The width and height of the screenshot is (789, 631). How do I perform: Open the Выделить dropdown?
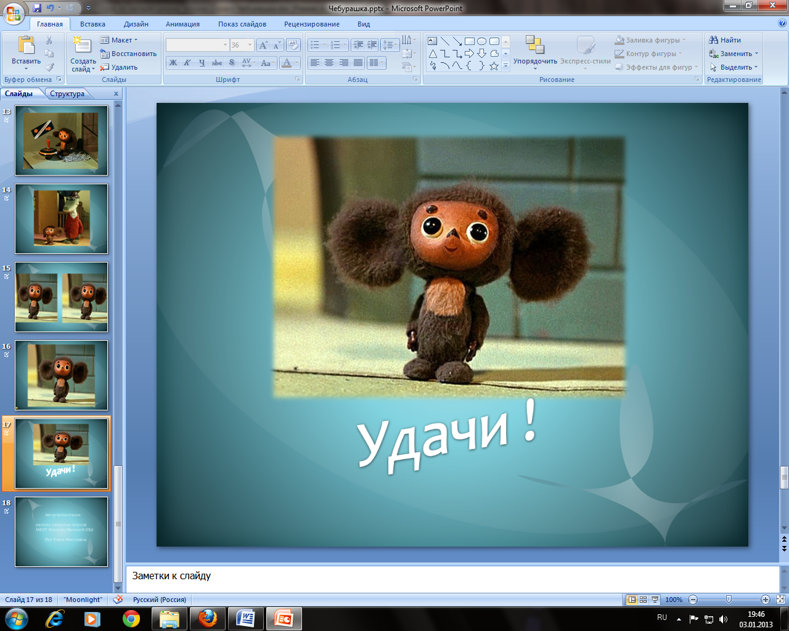[x=734, y=67]
